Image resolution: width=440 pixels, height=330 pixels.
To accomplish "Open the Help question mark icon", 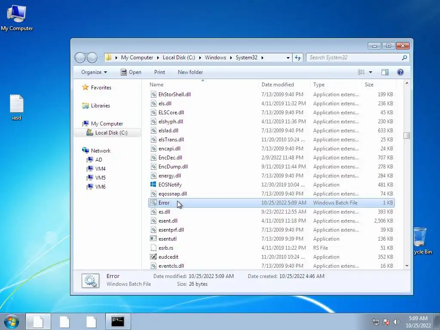I will click(400, 72).
